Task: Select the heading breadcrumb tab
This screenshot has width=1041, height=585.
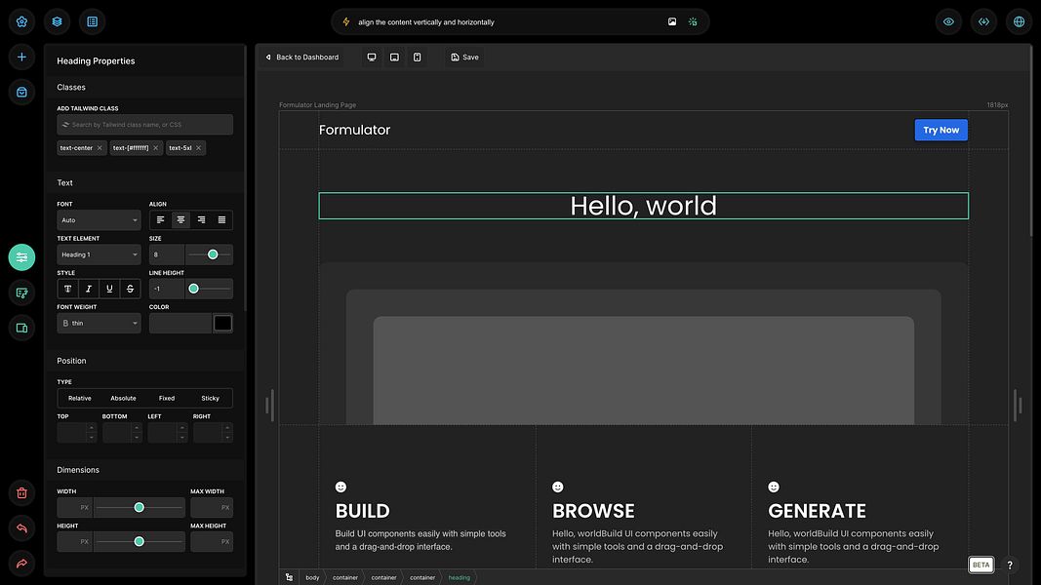Action: click(x=459, y=576)
